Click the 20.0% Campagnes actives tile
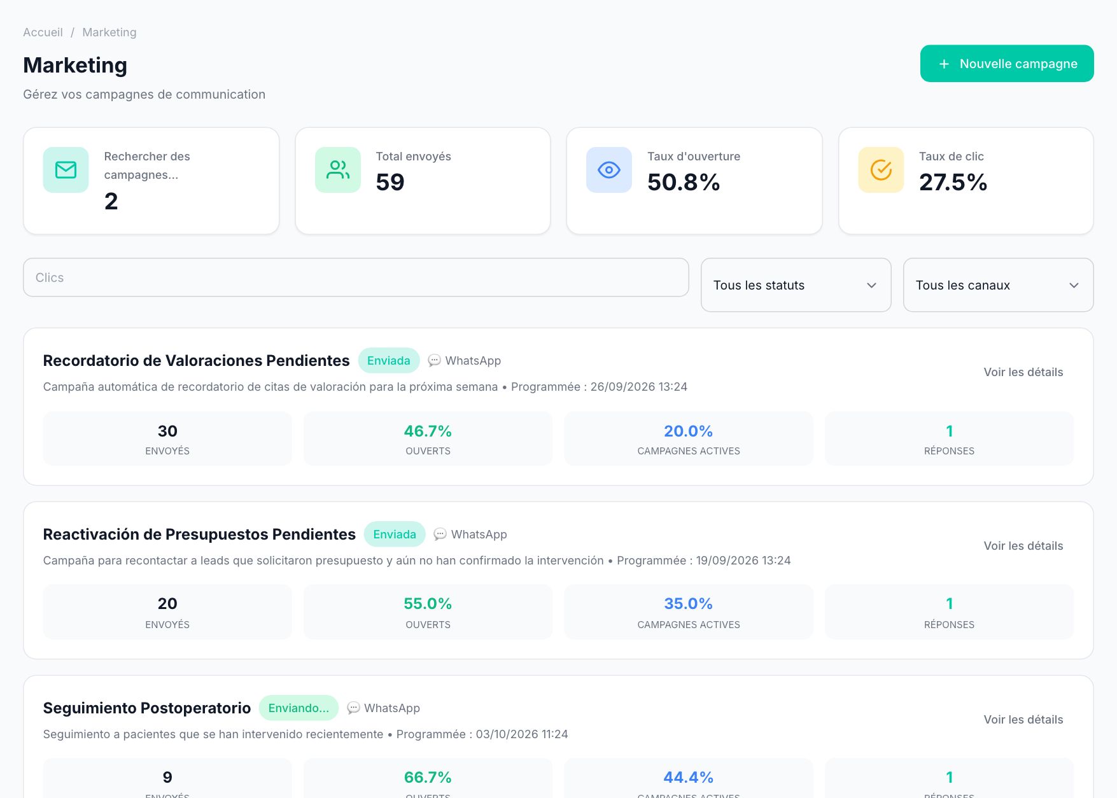Viewport: 1117px width, 798px height. 689,438
